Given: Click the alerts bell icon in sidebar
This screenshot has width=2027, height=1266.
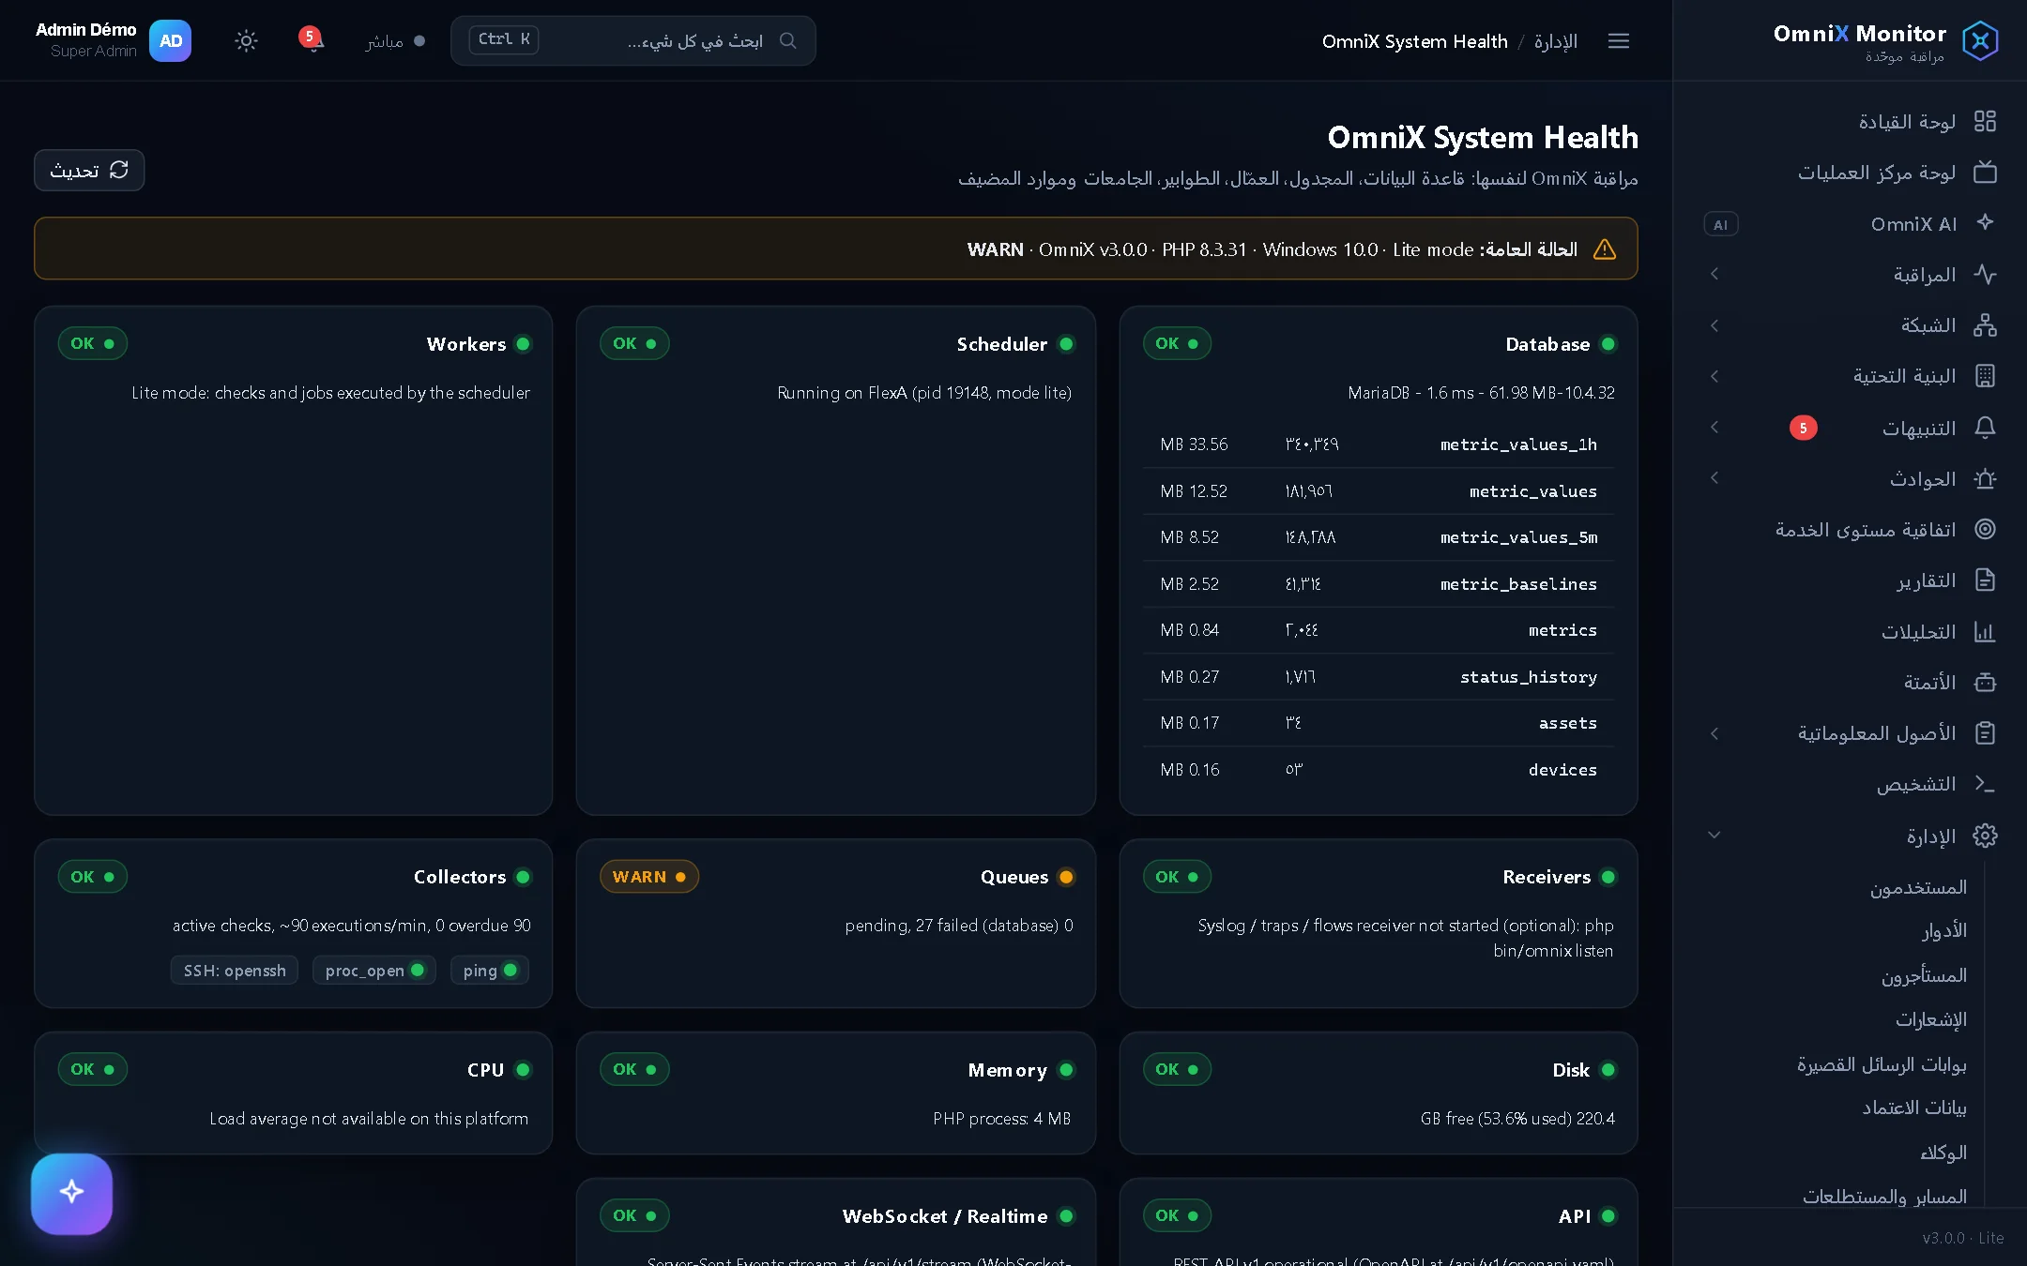Looking at the screenshot, I should coord(1985,428).
